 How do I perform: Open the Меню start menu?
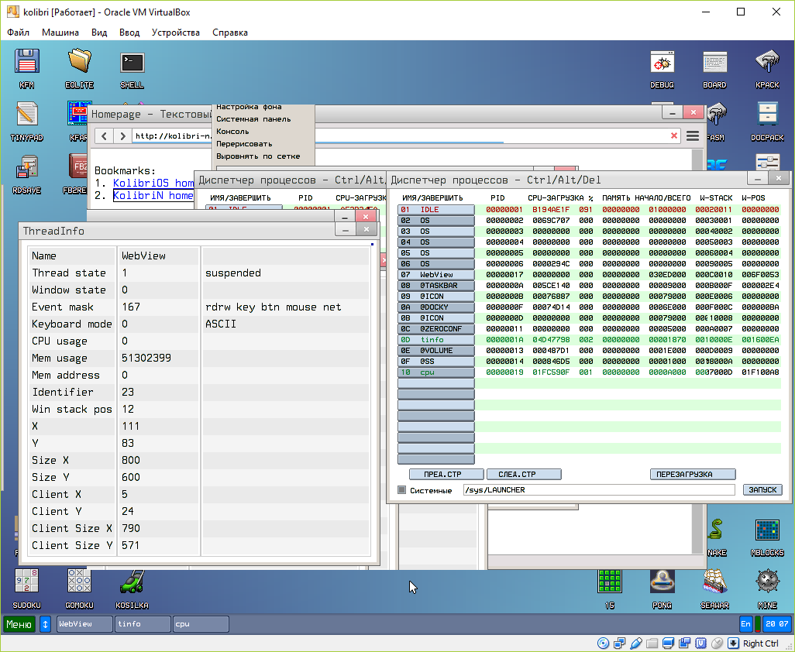click(x=19, y=624)
